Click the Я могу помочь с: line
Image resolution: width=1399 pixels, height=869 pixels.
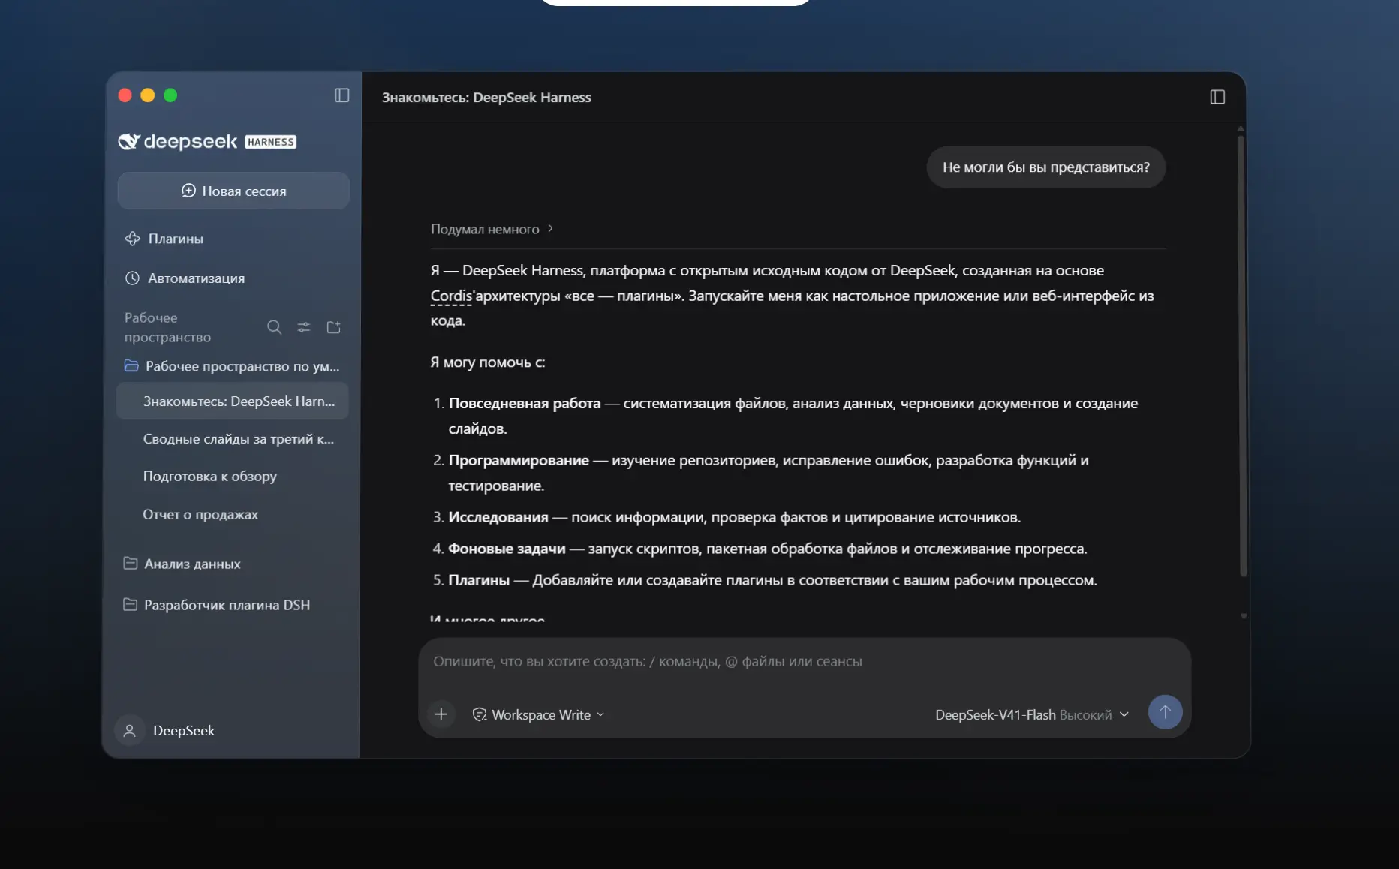coord(488,362)
